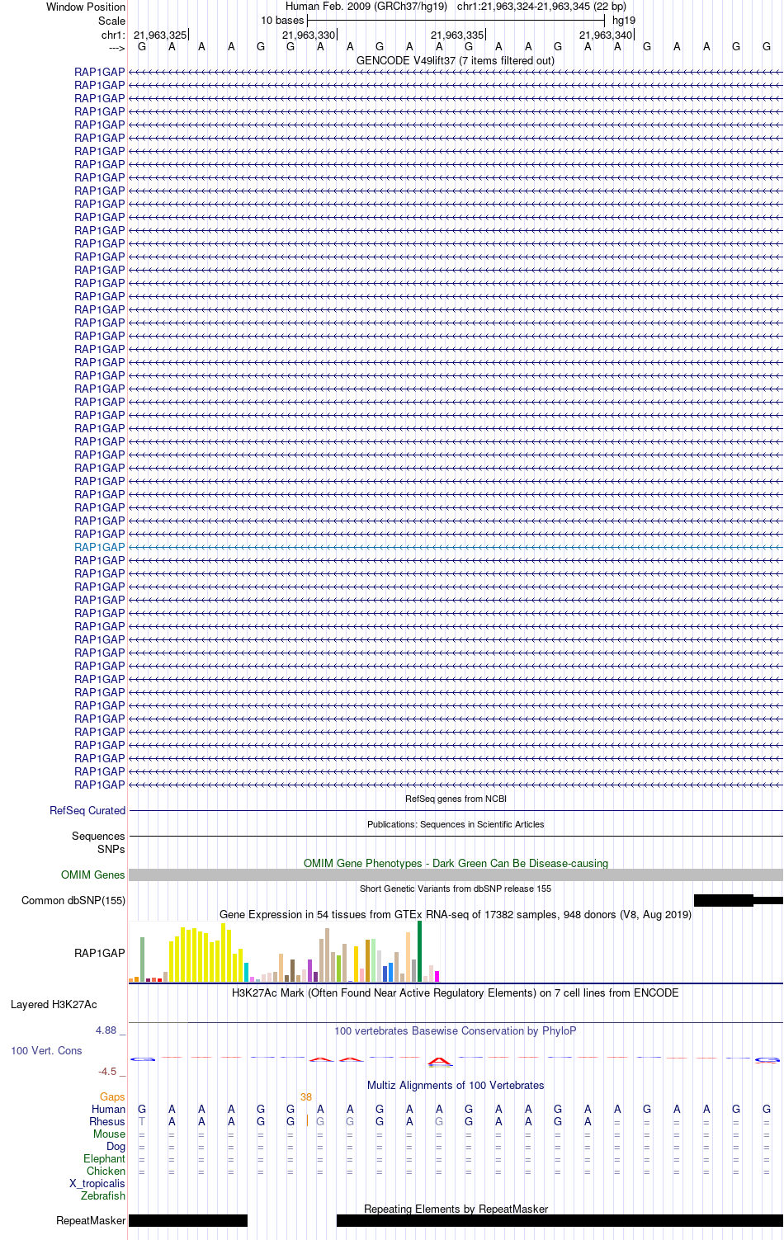Click the gray OMIM Genes item bar
The height and width of the screenshot is (1240, 784).
pyautogui.click(x=456, y=875)
